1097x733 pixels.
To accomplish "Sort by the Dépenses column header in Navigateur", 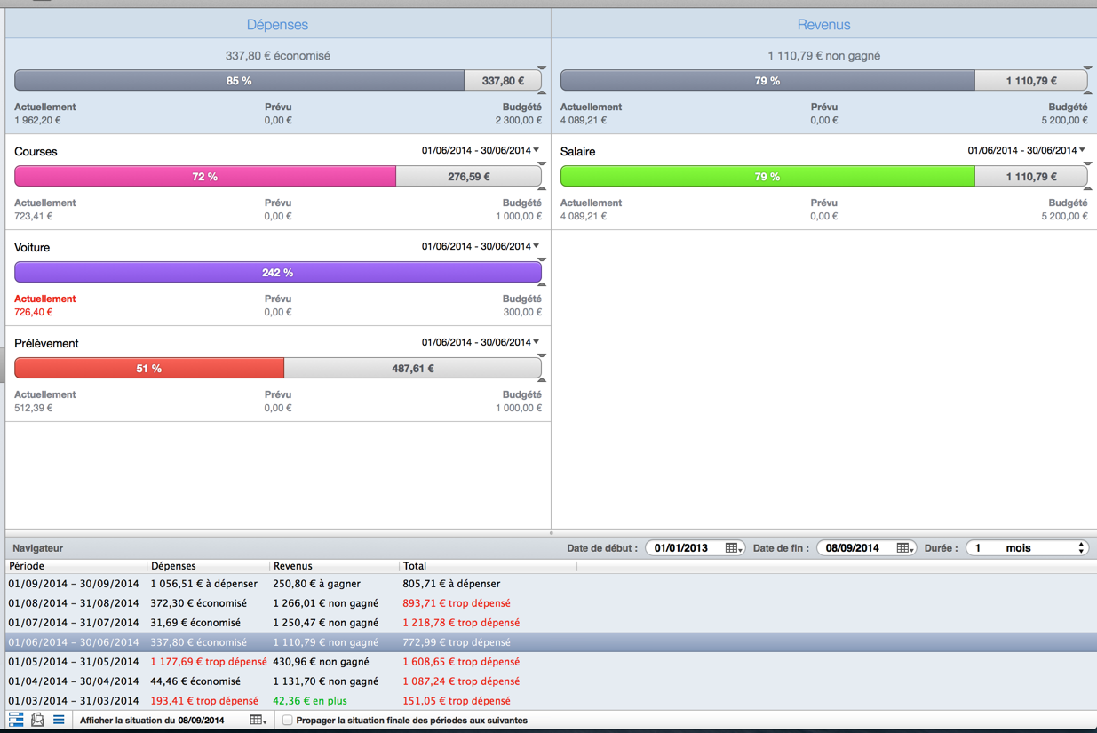I will coord(208,566).
